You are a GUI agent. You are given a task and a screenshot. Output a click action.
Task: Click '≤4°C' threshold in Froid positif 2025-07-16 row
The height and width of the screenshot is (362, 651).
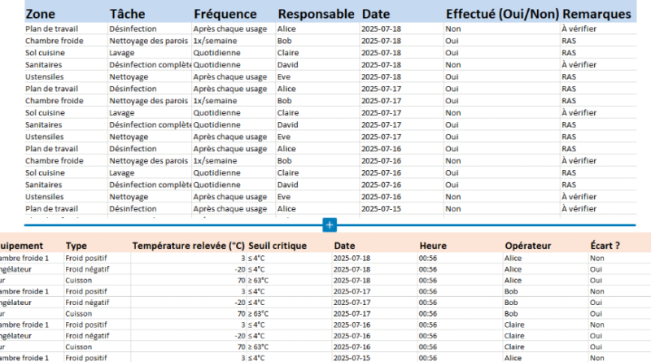click(x=256, y=325)
